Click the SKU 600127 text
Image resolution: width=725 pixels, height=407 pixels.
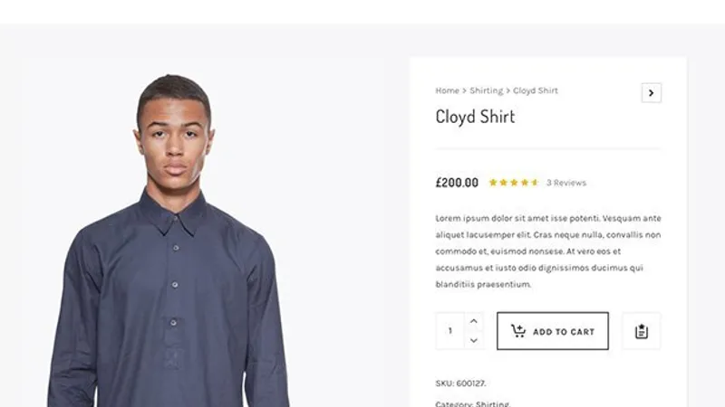(x=460, y=383)
